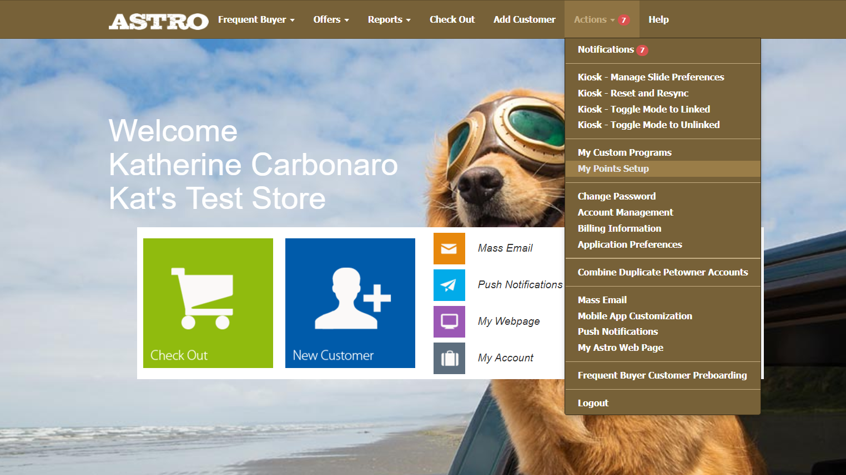Open Mobile App Customization
846x475 pixels.
pyautogui.click(x=663, y=316)
